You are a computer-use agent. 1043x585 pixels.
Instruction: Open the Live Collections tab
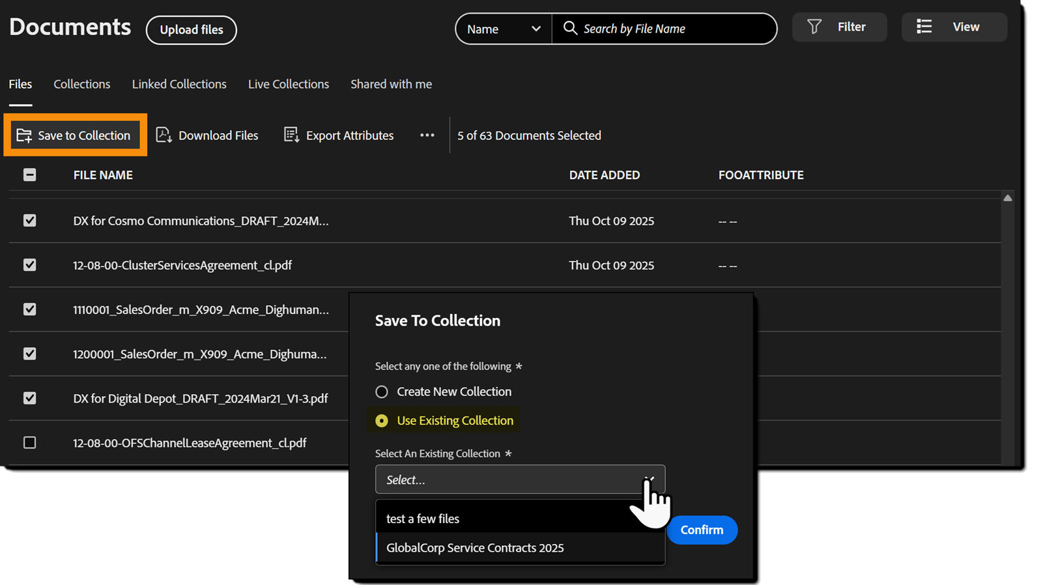click(x=289, y=84)
